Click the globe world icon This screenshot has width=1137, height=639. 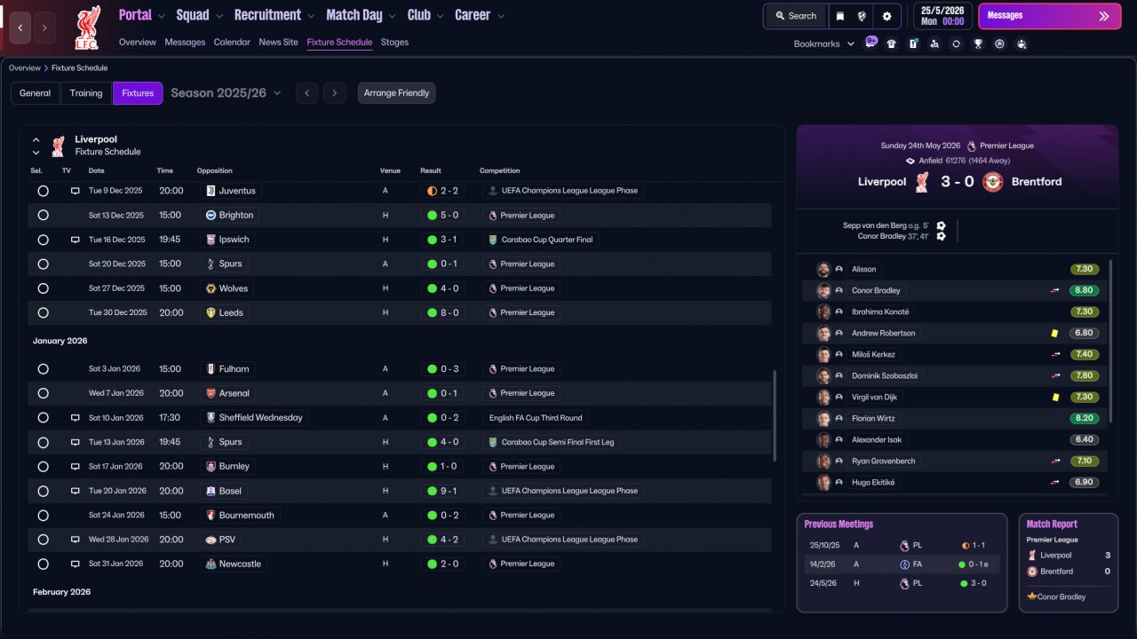[x=862, y=16]
